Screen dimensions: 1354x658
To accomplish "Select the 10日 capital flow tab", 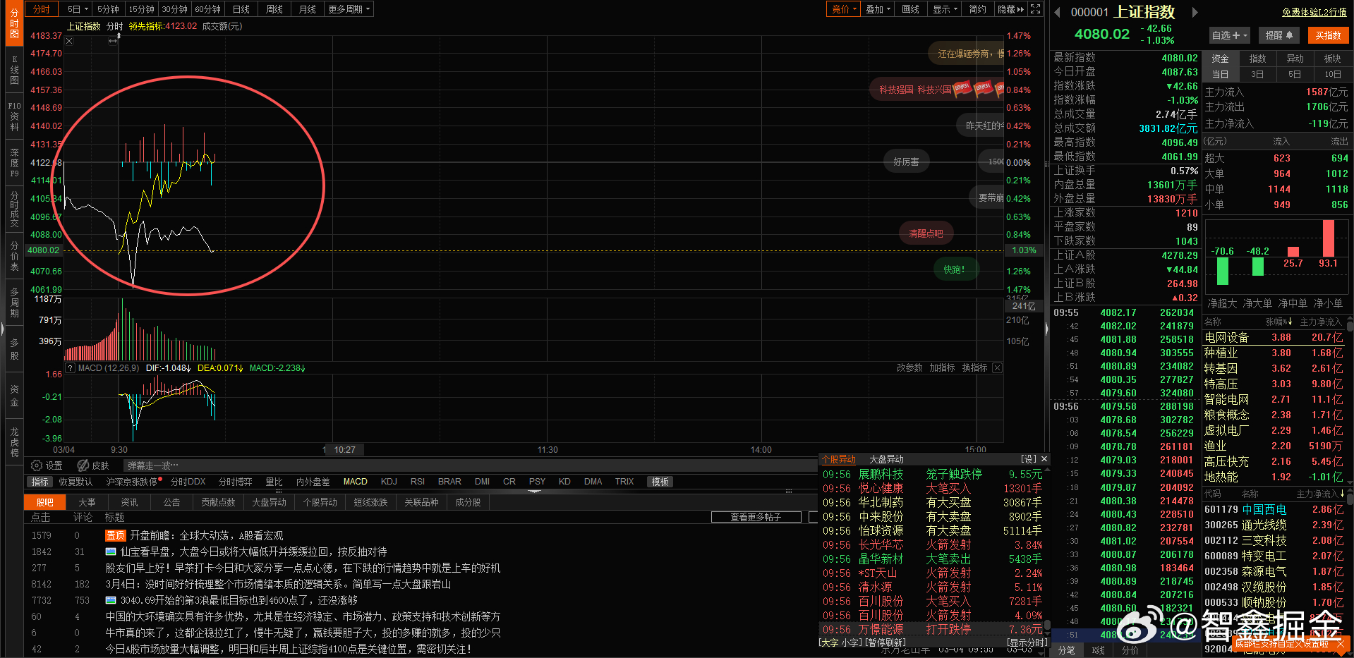I will click(1333, 74).
